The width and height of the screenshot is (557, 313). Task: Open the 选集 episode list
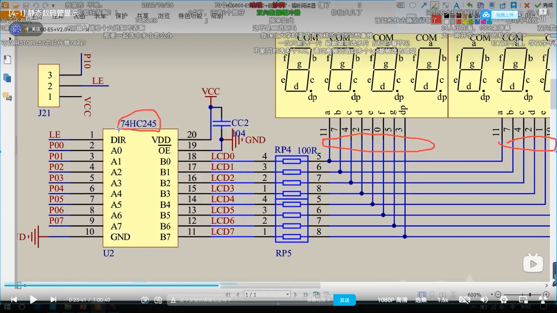point(421,300)
